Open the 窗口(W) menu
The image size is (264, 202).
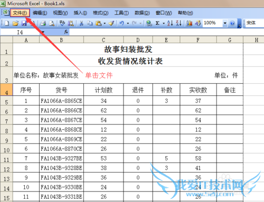pyautogui.click(x=164, y=13)
